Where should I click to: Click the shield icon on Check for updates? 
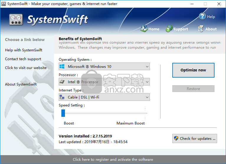(x=176, y=138)
